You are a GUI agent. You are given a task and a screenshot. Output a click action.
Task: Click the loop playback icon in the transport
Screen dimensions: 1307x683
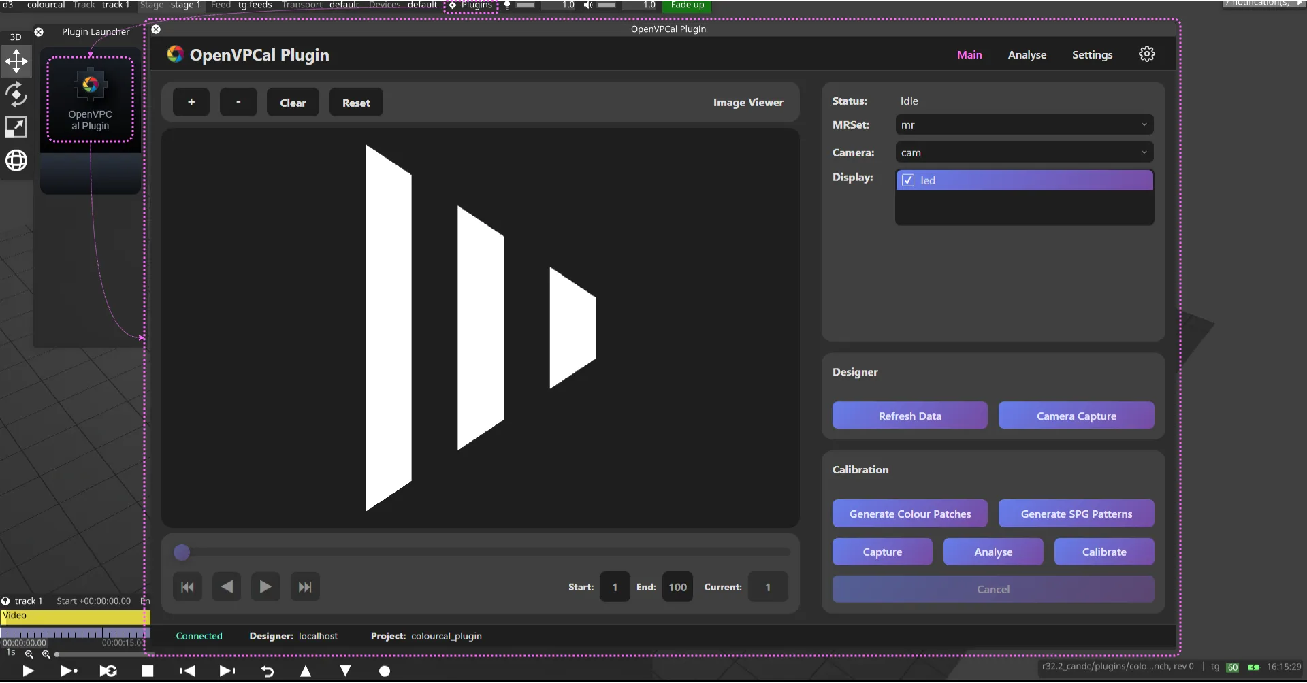pos(108,671)
